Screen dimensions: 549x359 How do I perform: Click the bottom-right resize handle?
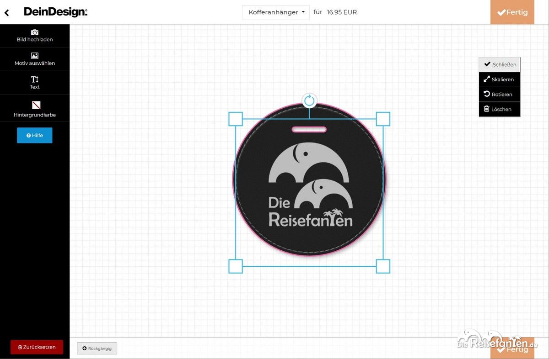383,266
